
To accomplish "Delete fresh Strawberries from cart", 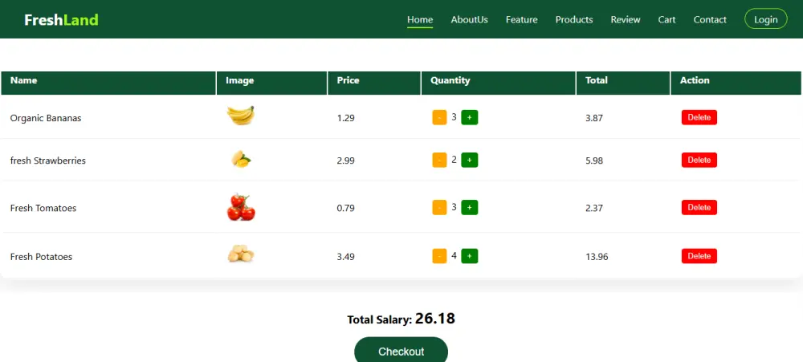I will (699, 160).
